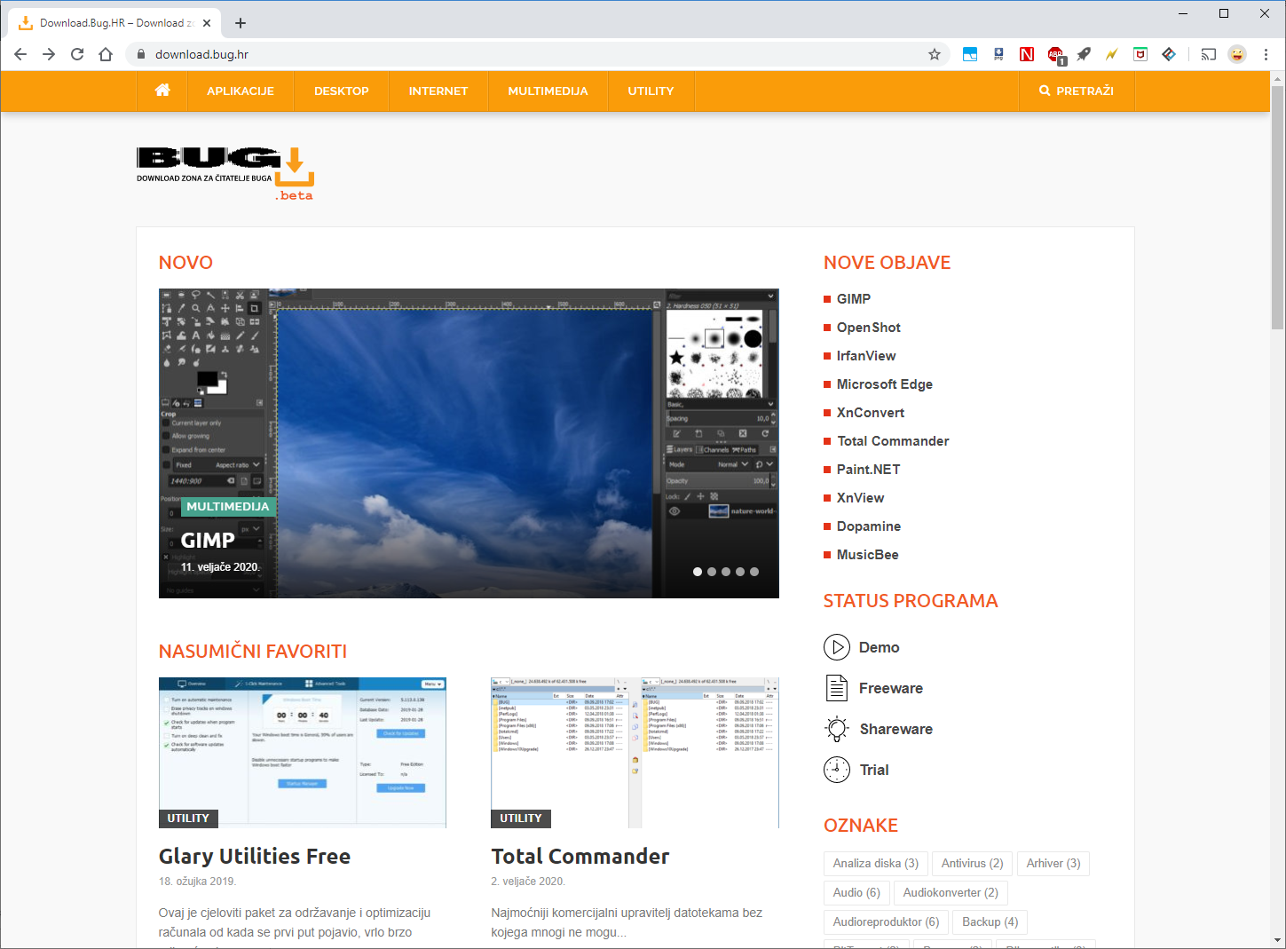Image resolution: width=1286 pixels, height=949 pixels.
Task: Go back with browser back arrow
Action: (x=20, y=54)
